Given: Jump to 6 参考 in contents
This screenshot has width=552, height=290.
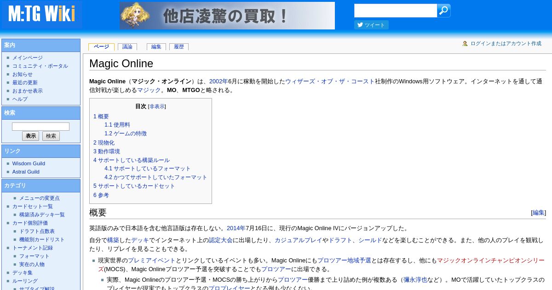Looking at the screenshot, I should tap(101, 195).
